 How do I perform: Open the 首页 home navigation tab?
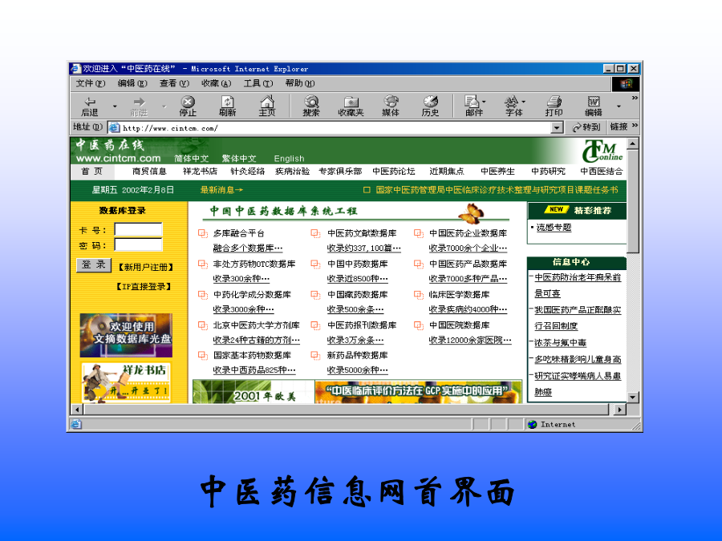pos(91,172)
